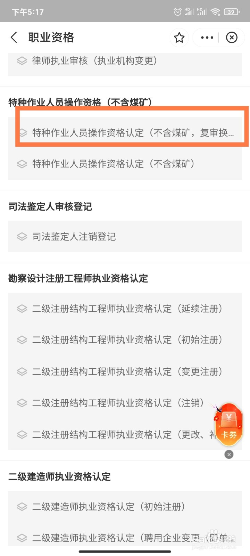The width and height of the screenshot is (250, 556).
Task: Dismiss the coupon floating widget
Action: 229,454
